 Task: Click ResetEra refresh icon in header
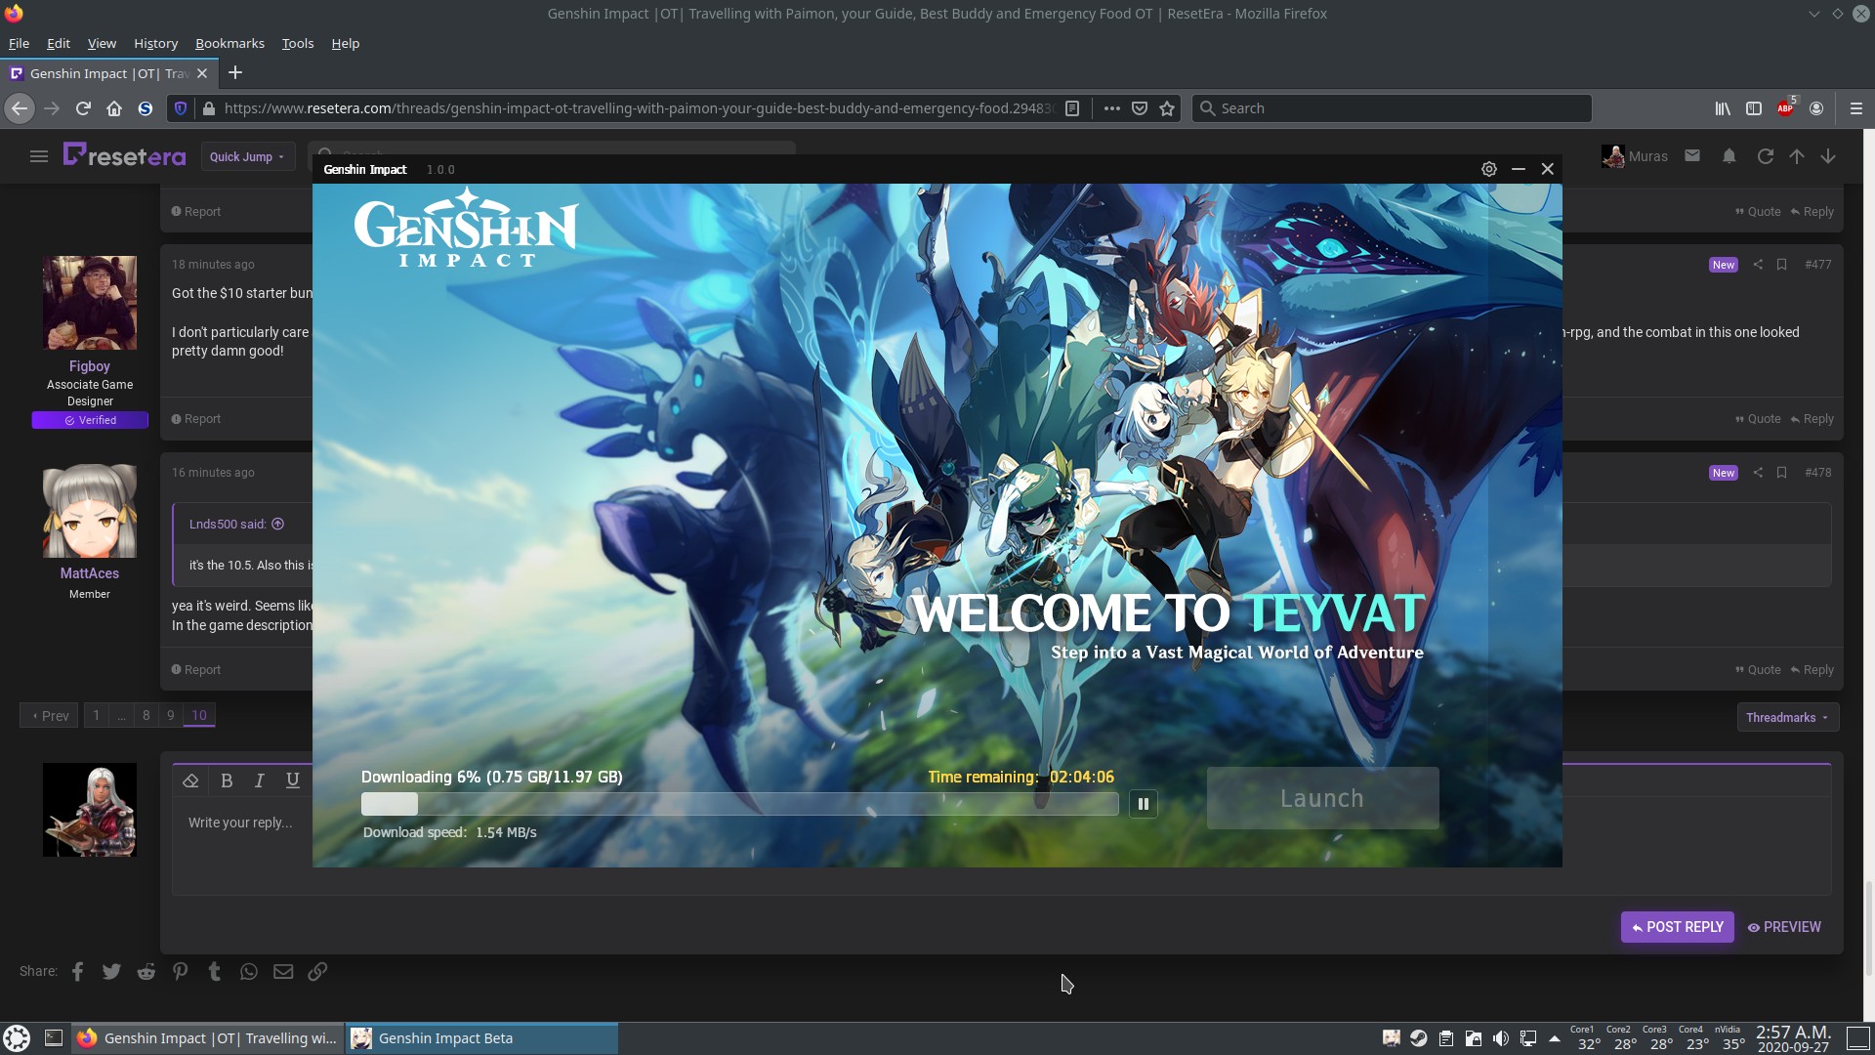(1765, 156)
